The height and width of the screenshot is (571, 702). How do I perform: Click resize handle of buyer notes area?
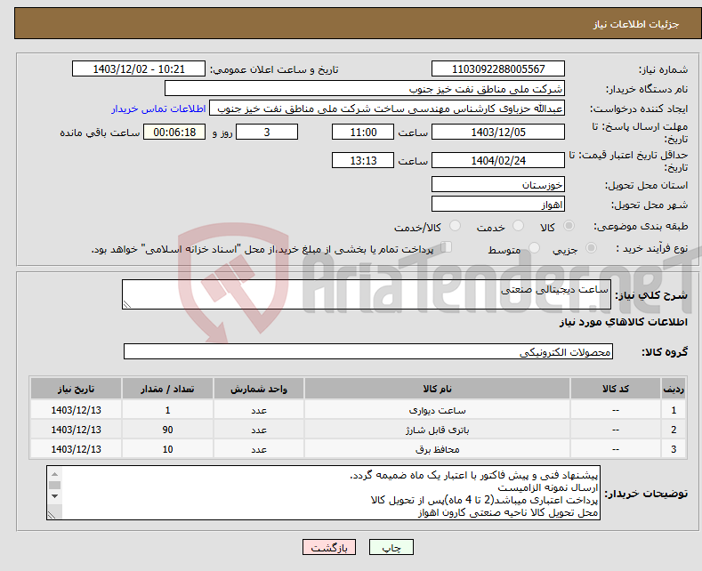pyautogui.click(x=52, y=515)
